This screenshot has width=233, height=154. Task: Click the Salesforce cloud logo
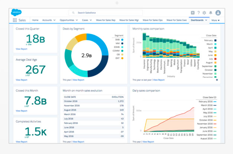pyautogui.click(x=16, y=12)
